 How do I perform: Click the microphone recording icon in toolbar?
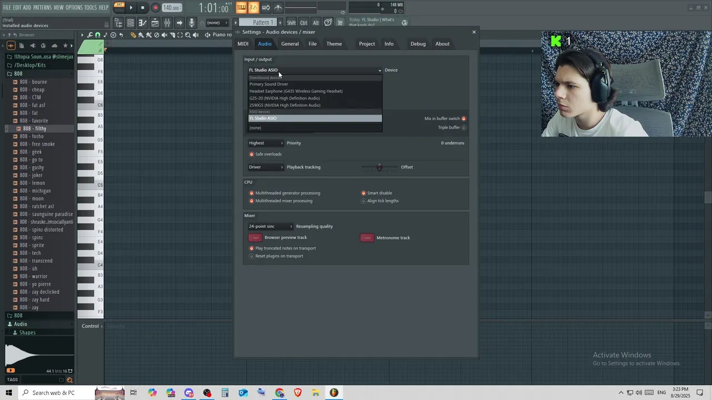(x=191, y=23)
